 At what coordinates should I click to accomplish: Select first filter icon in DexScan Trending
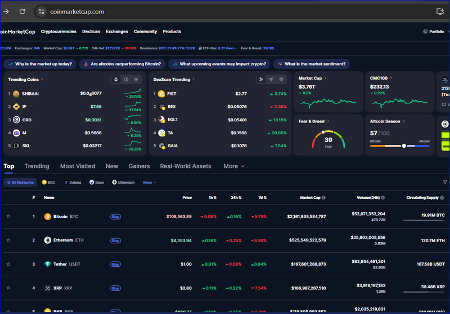pyautogui.click(x=261, y=79)
